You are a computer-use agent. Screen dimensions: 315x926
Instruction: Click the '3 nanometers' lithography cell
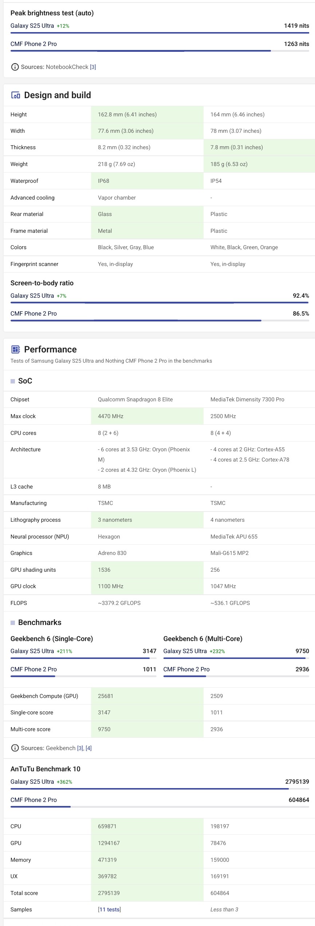(147, 520)
